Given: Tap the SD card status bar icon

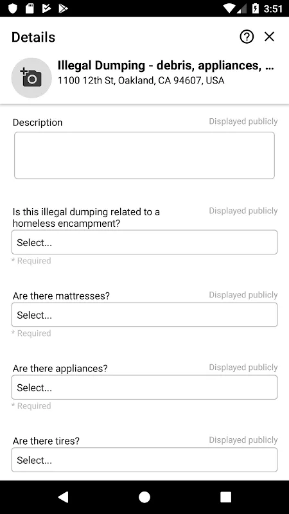Looking at the screenshot, I should pyautogui.click(x=30, y=8).
